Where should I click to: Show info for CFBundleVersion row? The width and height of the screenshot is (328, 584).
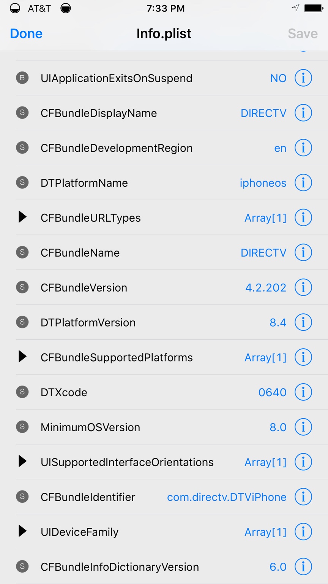click(x=303, y=287)
